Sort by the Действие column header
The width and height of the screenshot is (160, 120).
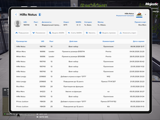tap(73, 41)
